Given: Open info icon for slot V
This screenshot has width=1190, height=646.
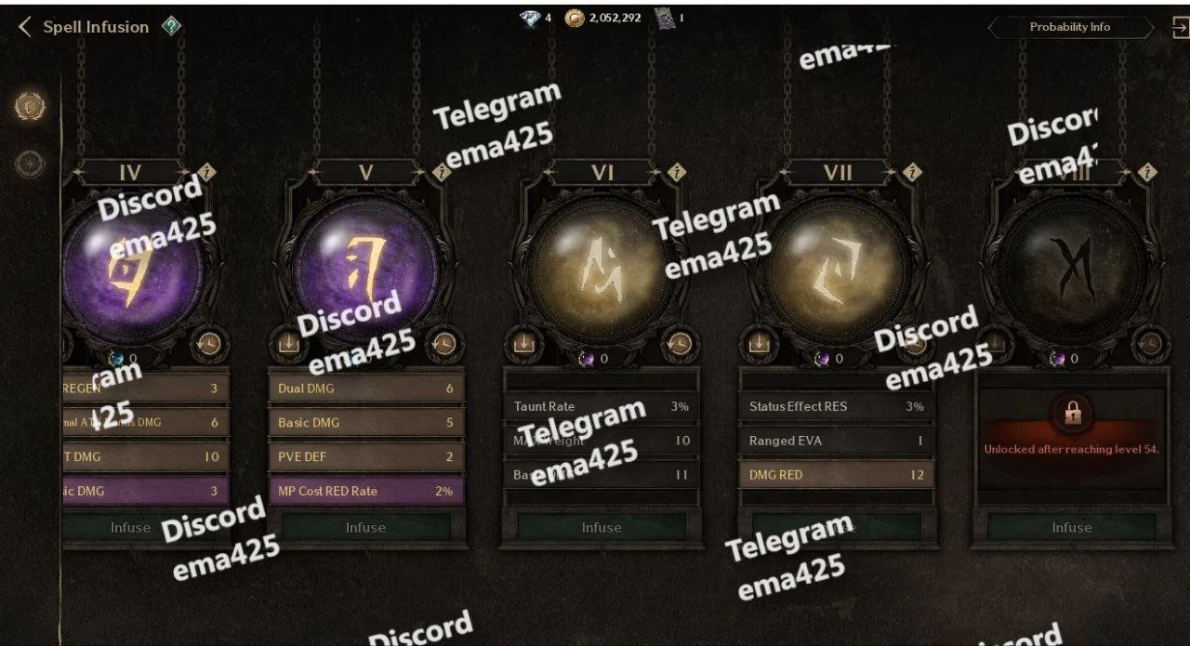Looking at the screenshot, I should tap(443, 172).
